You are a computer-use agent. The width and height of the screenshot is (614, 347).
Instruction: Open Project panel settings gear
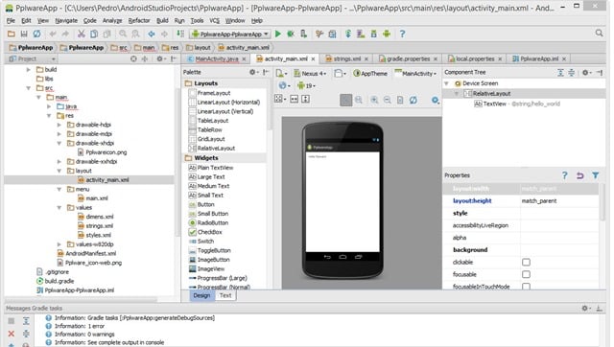(160, 58)
